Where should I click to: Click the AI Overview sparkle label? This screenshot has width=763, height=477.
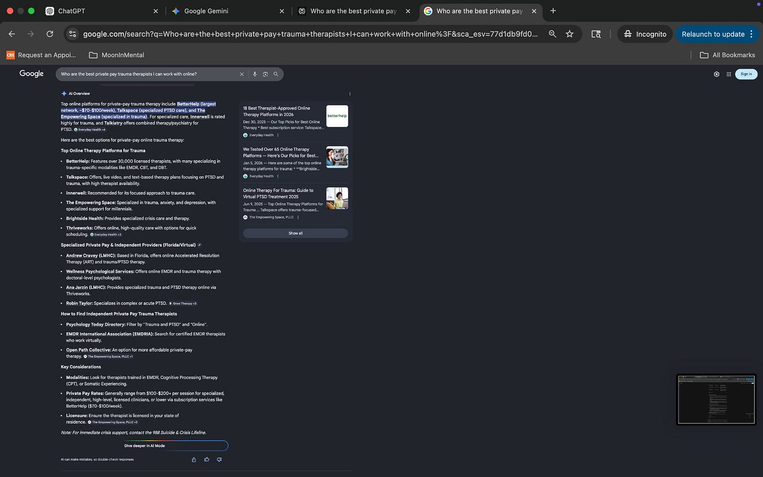(x=75, y=94)
